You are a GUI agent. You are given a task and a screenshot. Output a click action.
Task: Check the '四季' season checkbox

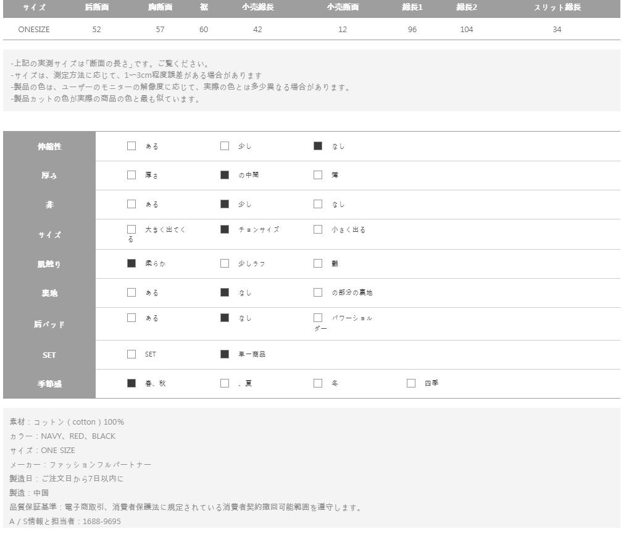pyautogui.click(x=411, y=383)
